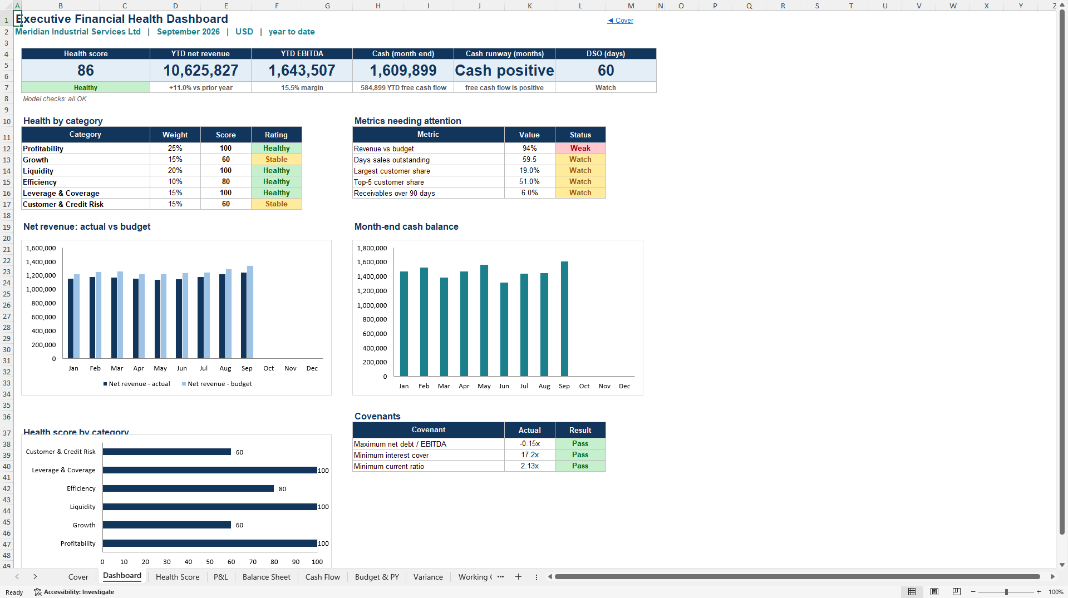The image size is (1068, 598).
Task: Go to the Balance Sheet tab
Action: (267, 577)
